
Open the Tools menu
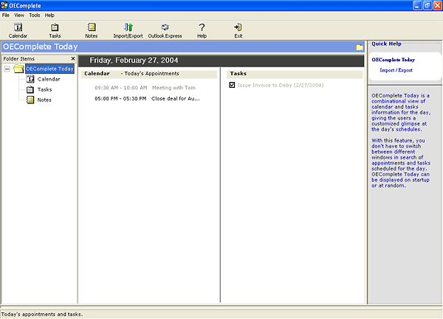pos(35,16)
